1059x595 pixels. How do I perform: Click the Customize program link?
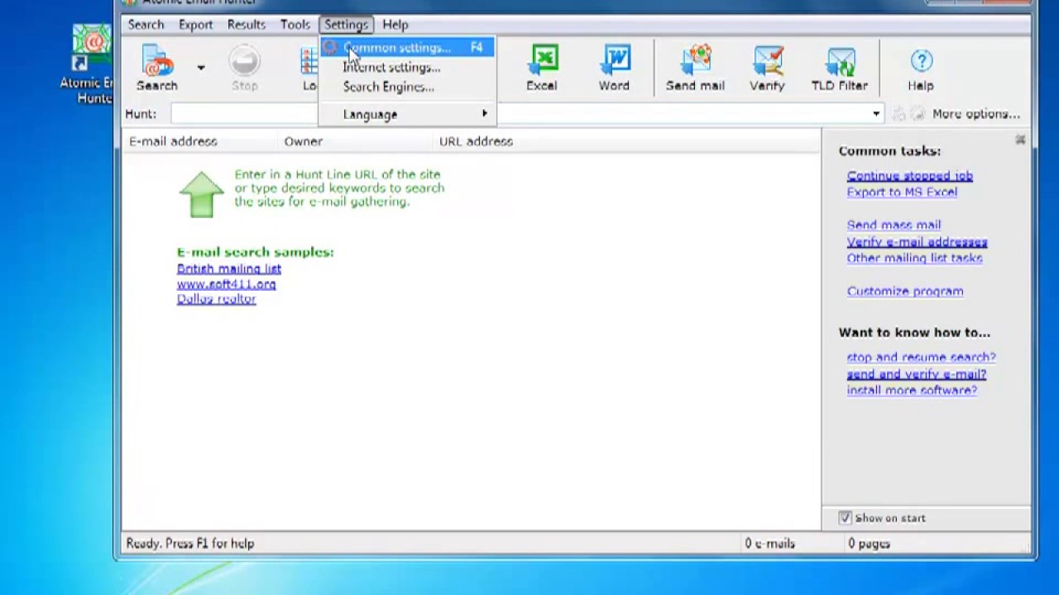pyautogui.click(x=905, y=291)
